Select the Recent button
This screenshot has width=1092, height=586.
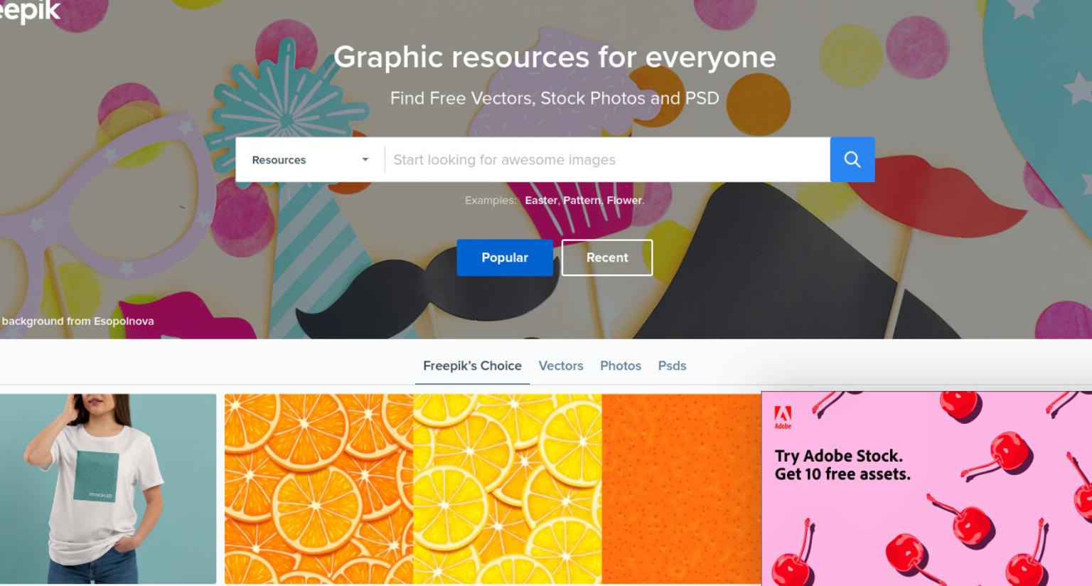[x=607, y=257]
